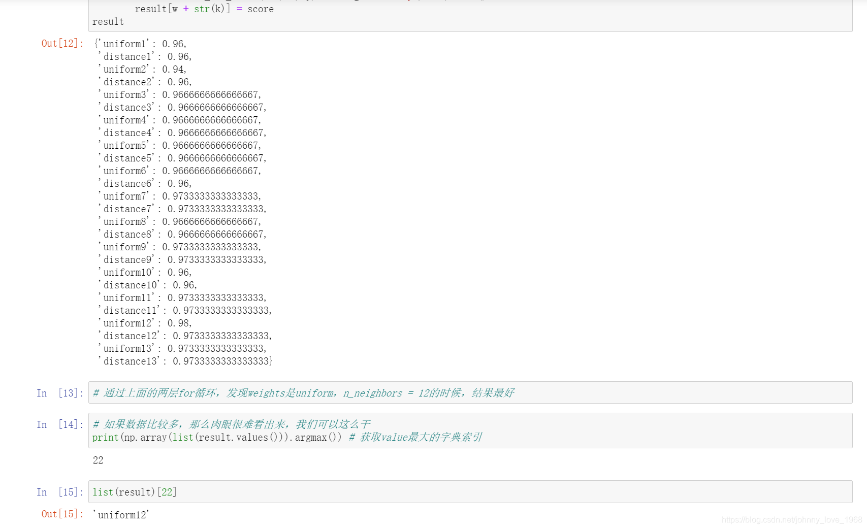This screenshot has height=529, width=867.
Task: Click the 'uniform4' result line
Action: (x=179, y=120)
